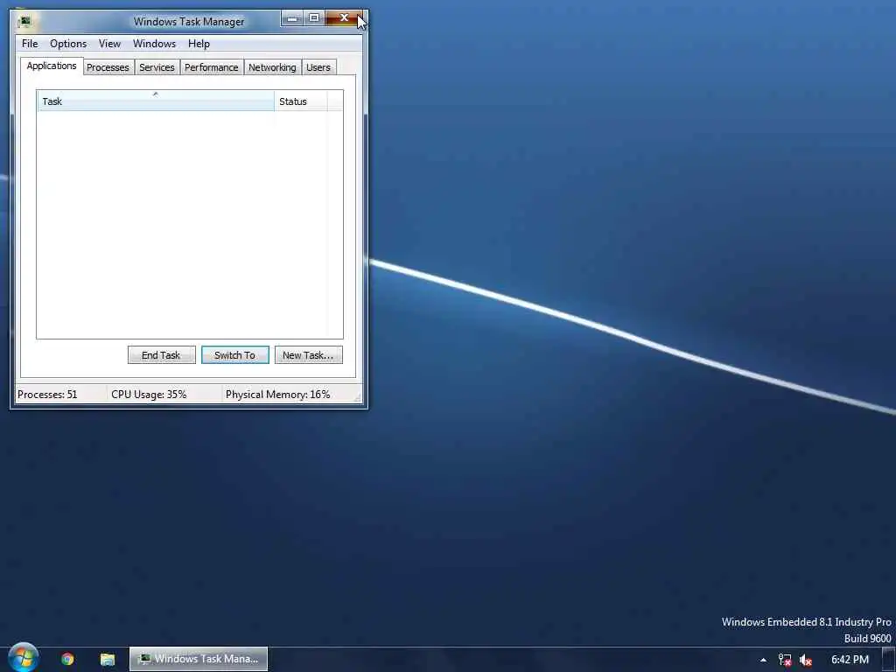896x672 pixels.
Task: Click the muted volume tray icon
Action: click(x=806, y=660)
